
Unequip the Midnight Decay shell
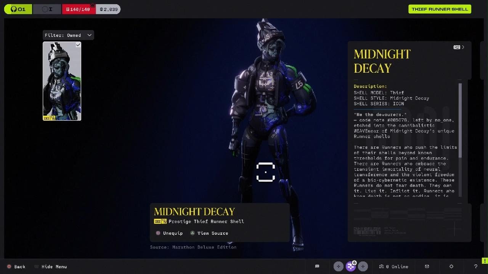point(169,233)
